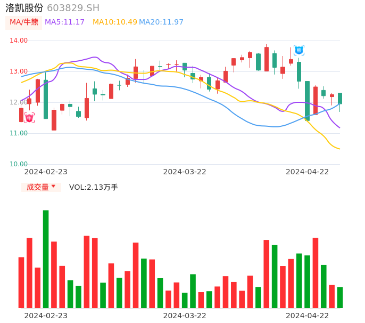The height and width of the screenshot is (323, 365).
Task: Click the 14.00 price axis label
Action: coord(19,41)
